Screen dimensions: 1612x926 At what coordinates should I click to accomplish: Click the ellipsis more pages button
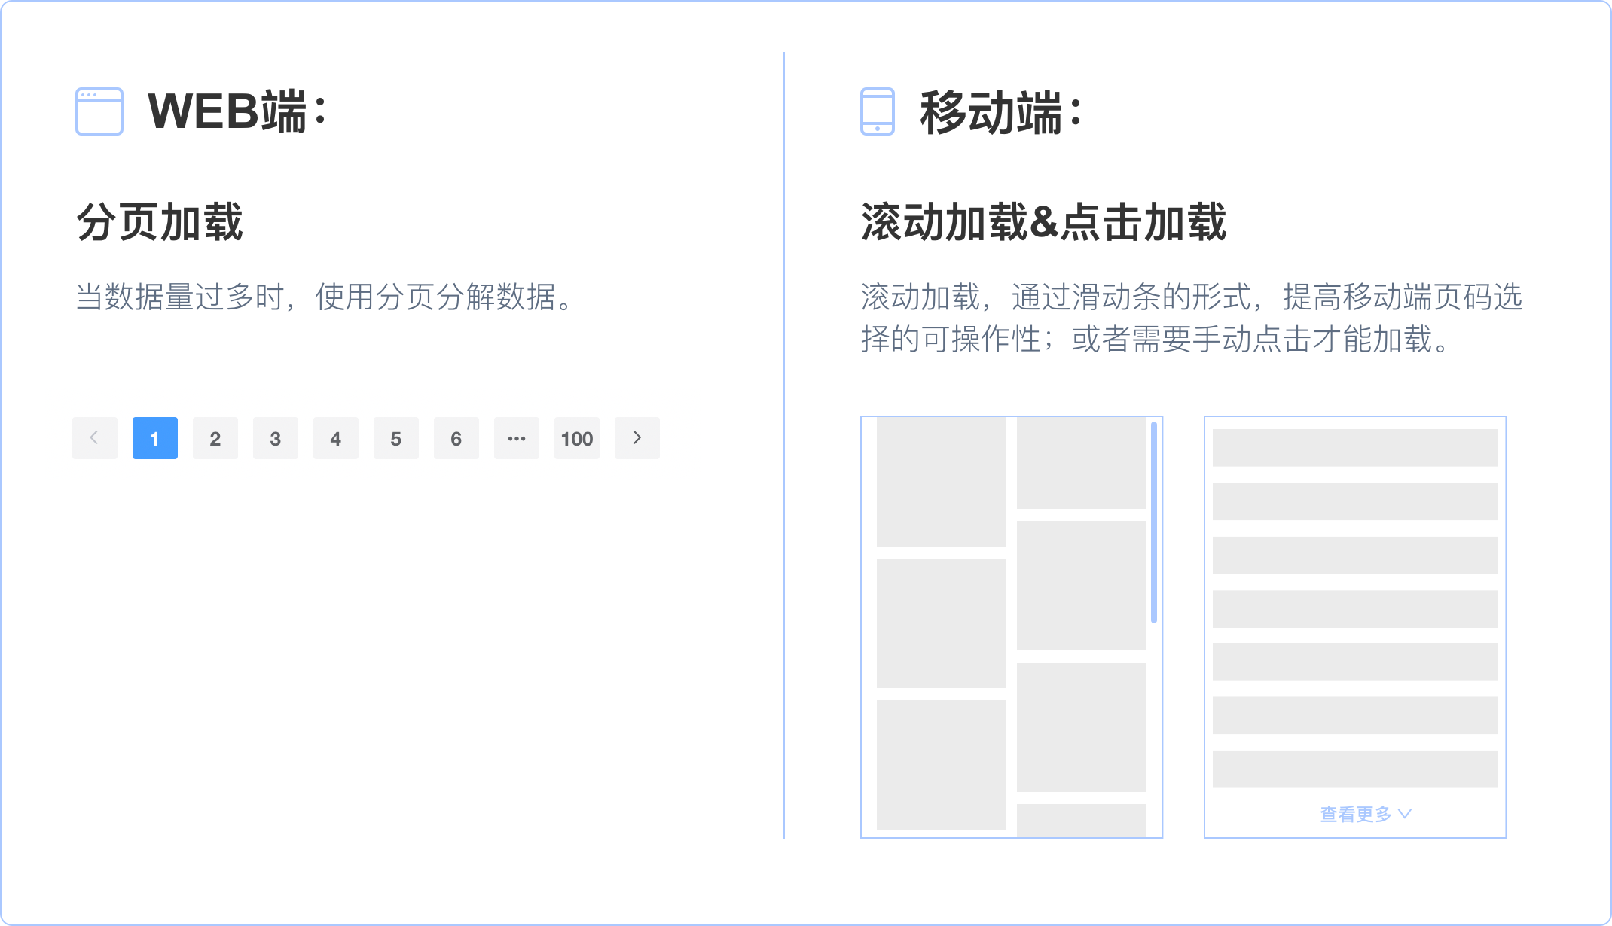click(x=517, y=438)
